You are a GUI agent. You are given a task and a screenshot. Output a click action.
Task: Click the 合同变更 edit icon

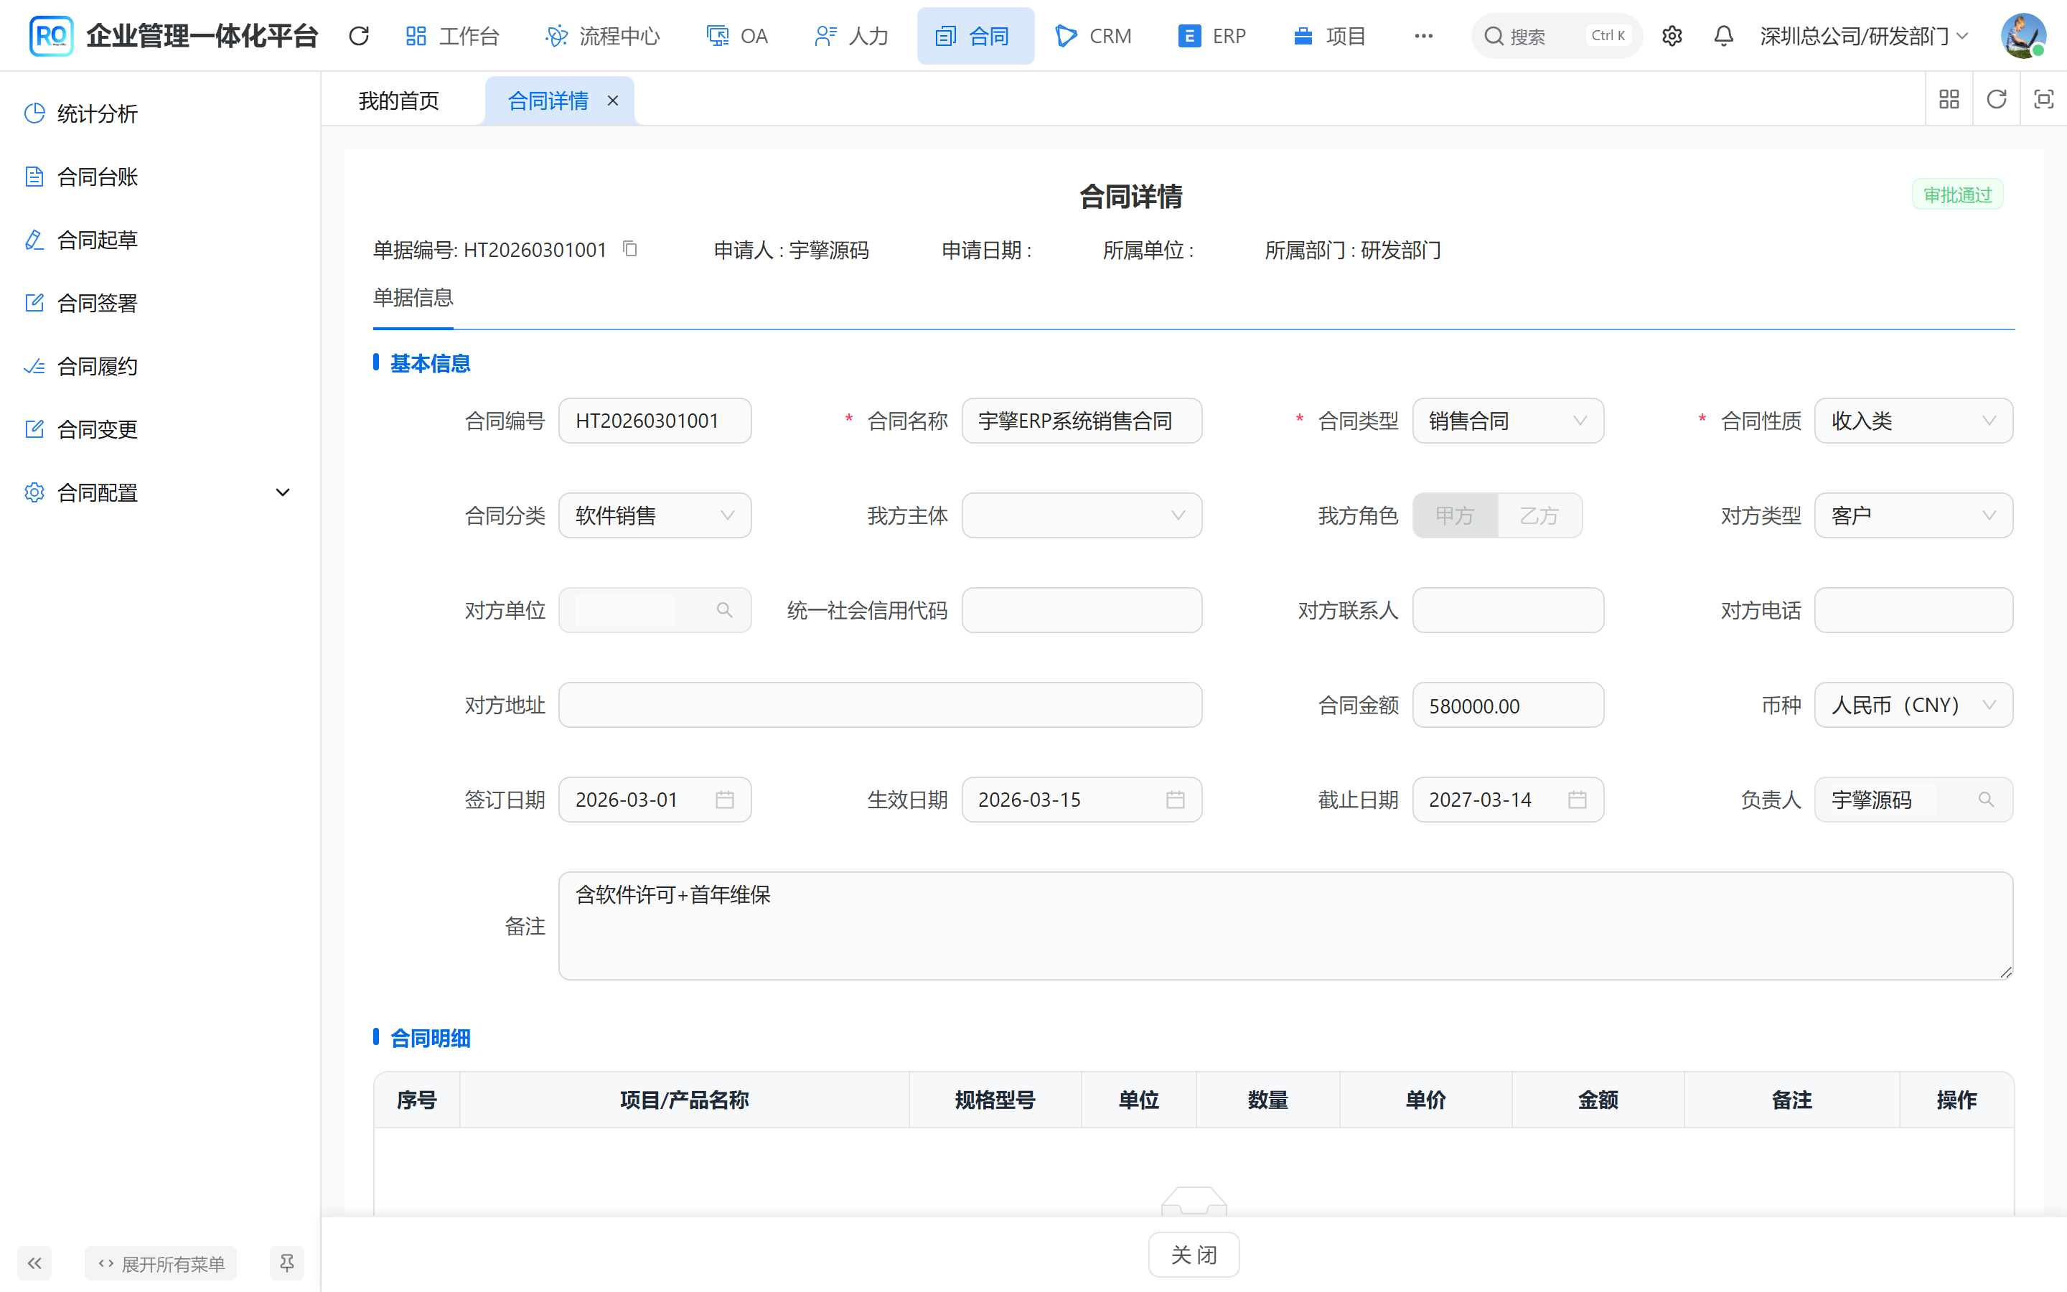tap(34, 430)
